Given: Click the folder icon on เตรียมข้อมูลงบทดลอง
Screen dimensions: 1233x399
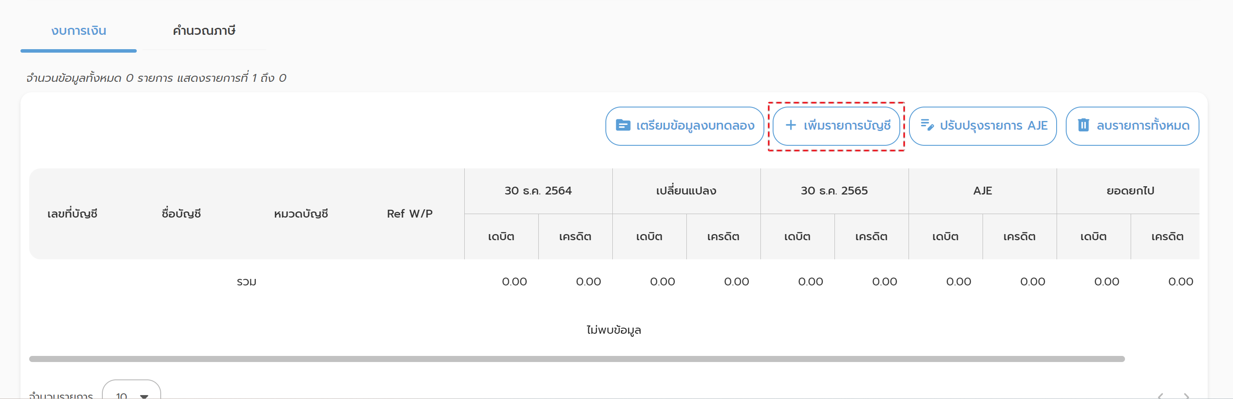Looking at the screenshot, I should pos(623,125).
